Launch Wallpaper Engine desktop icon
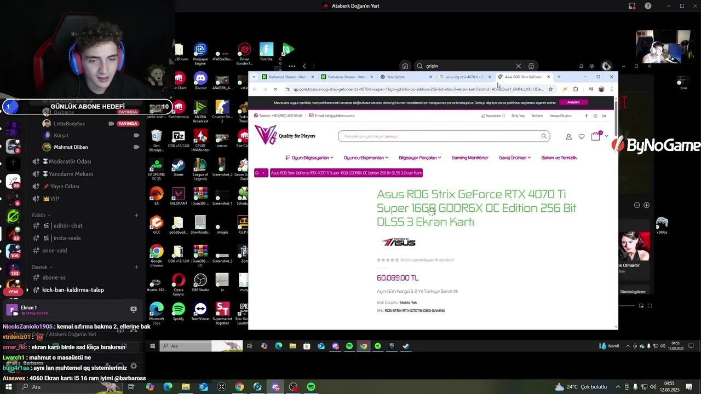The height and width of the screenshot is (394, 701). click(200, 54)
